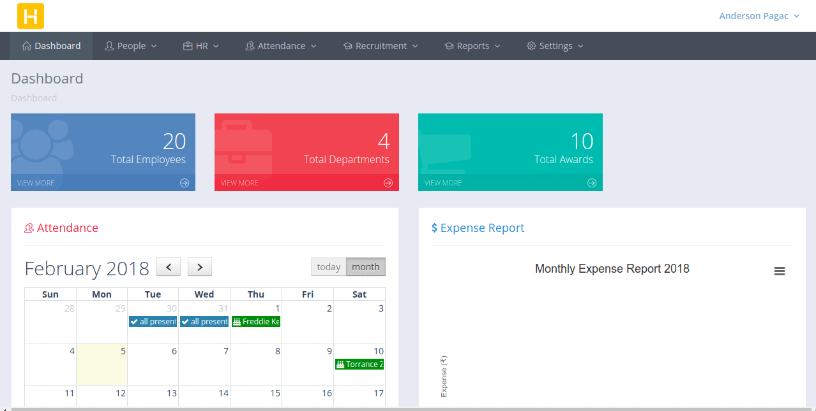This screenshot has width=816, height=411.
Task: Click the Reports icon in the navbar
Action: tap(448, 45)
